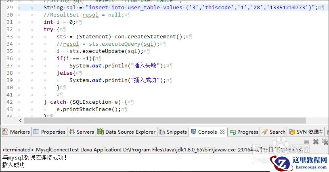Click the editor horizontal scrollbar thumb
329x172 pixels.
click(165, 120)
